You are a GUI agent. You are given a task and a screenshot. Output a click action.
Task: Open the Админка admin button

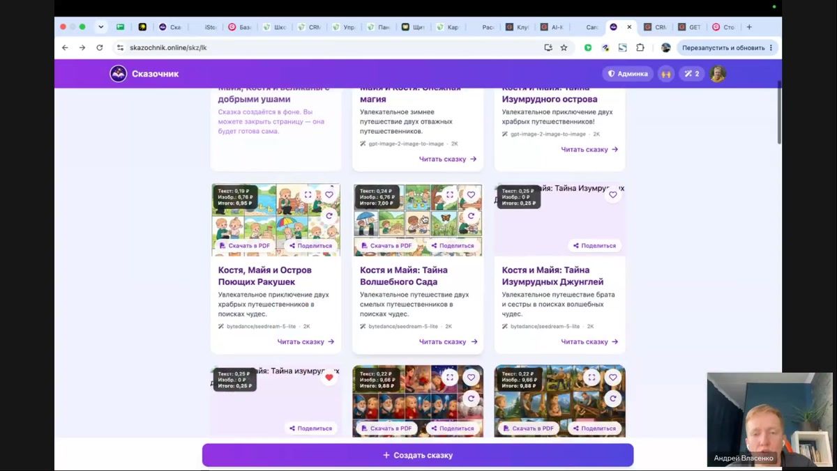628,74
